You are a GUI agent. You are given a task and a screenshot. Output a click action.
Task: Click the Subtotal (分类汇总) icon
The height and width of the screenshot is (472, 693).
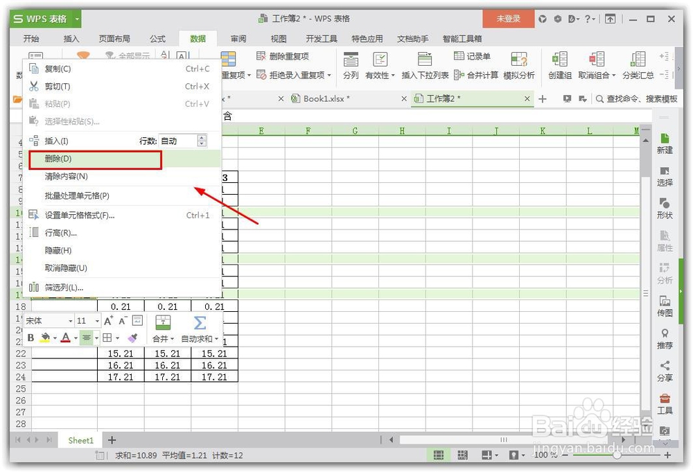[x=638, y=59]
